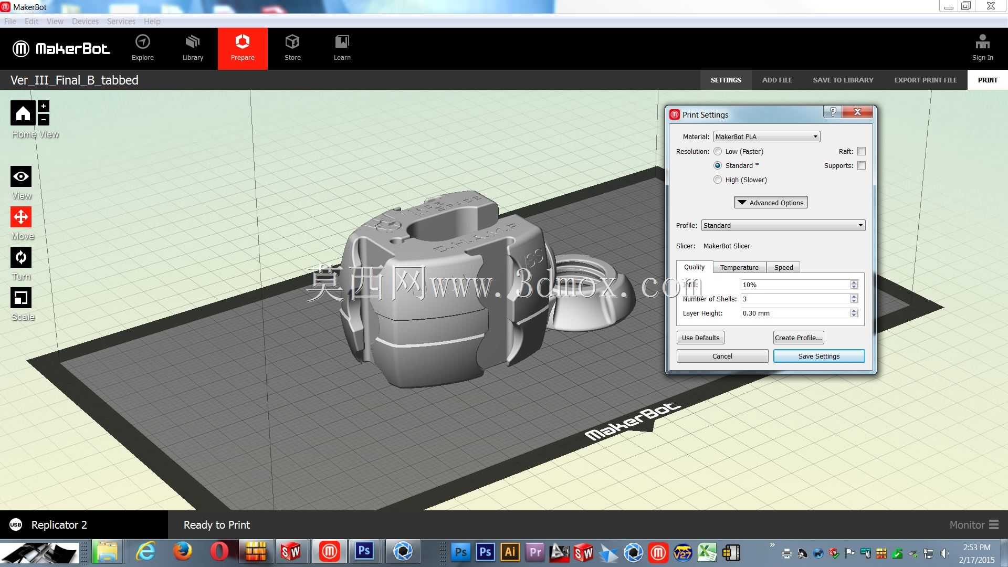Open the File menu
1008x567 pixels.
(x=10, y=22)
